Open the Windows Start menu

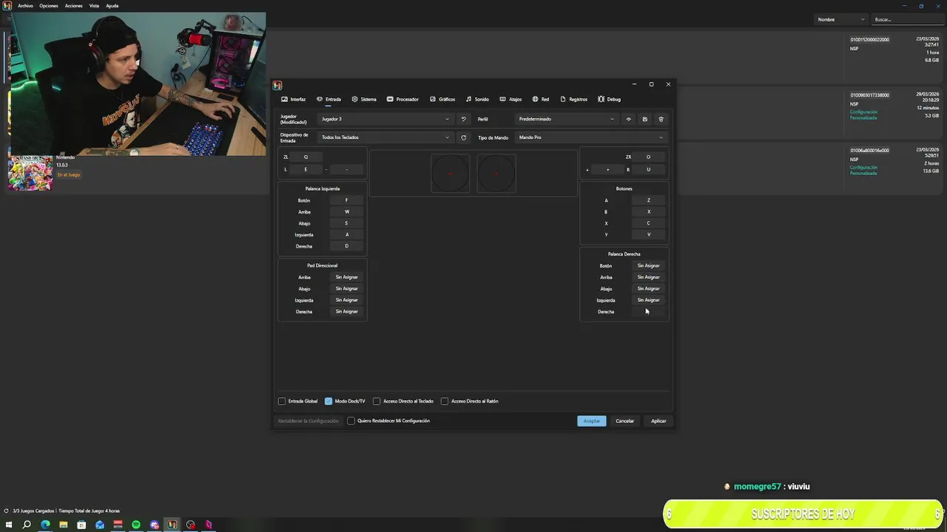9,525
